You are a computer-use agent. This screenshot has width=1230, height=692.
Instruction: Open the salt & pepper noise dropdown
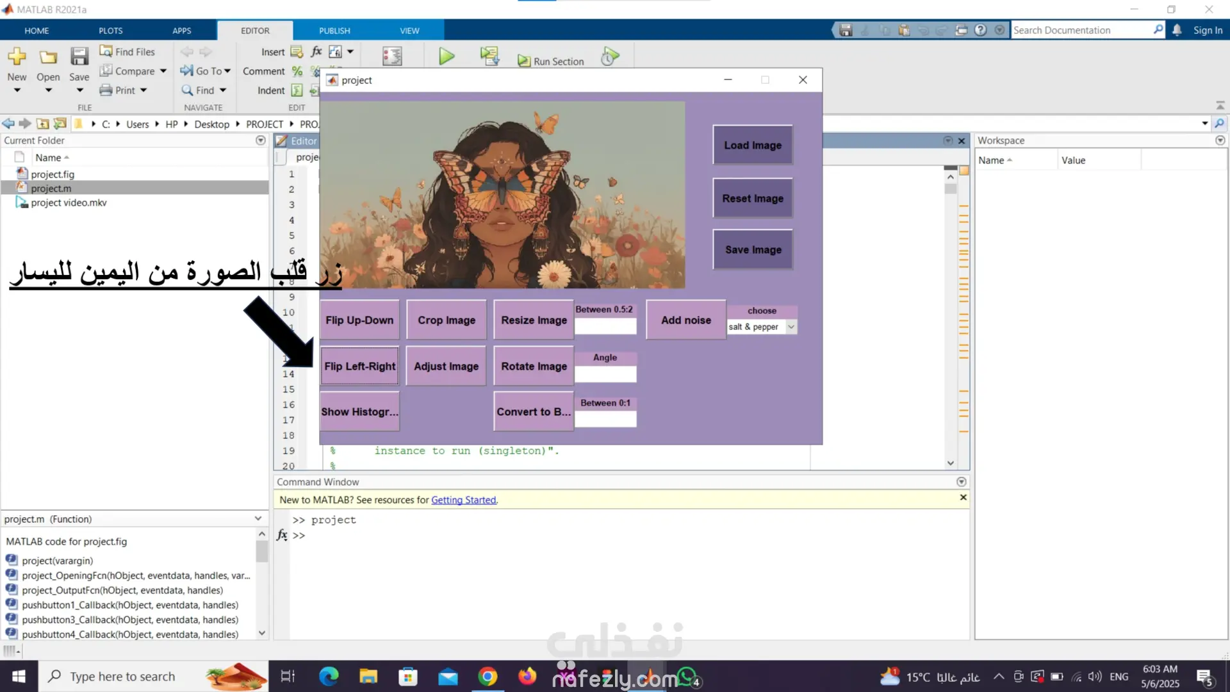click(791, 327)
